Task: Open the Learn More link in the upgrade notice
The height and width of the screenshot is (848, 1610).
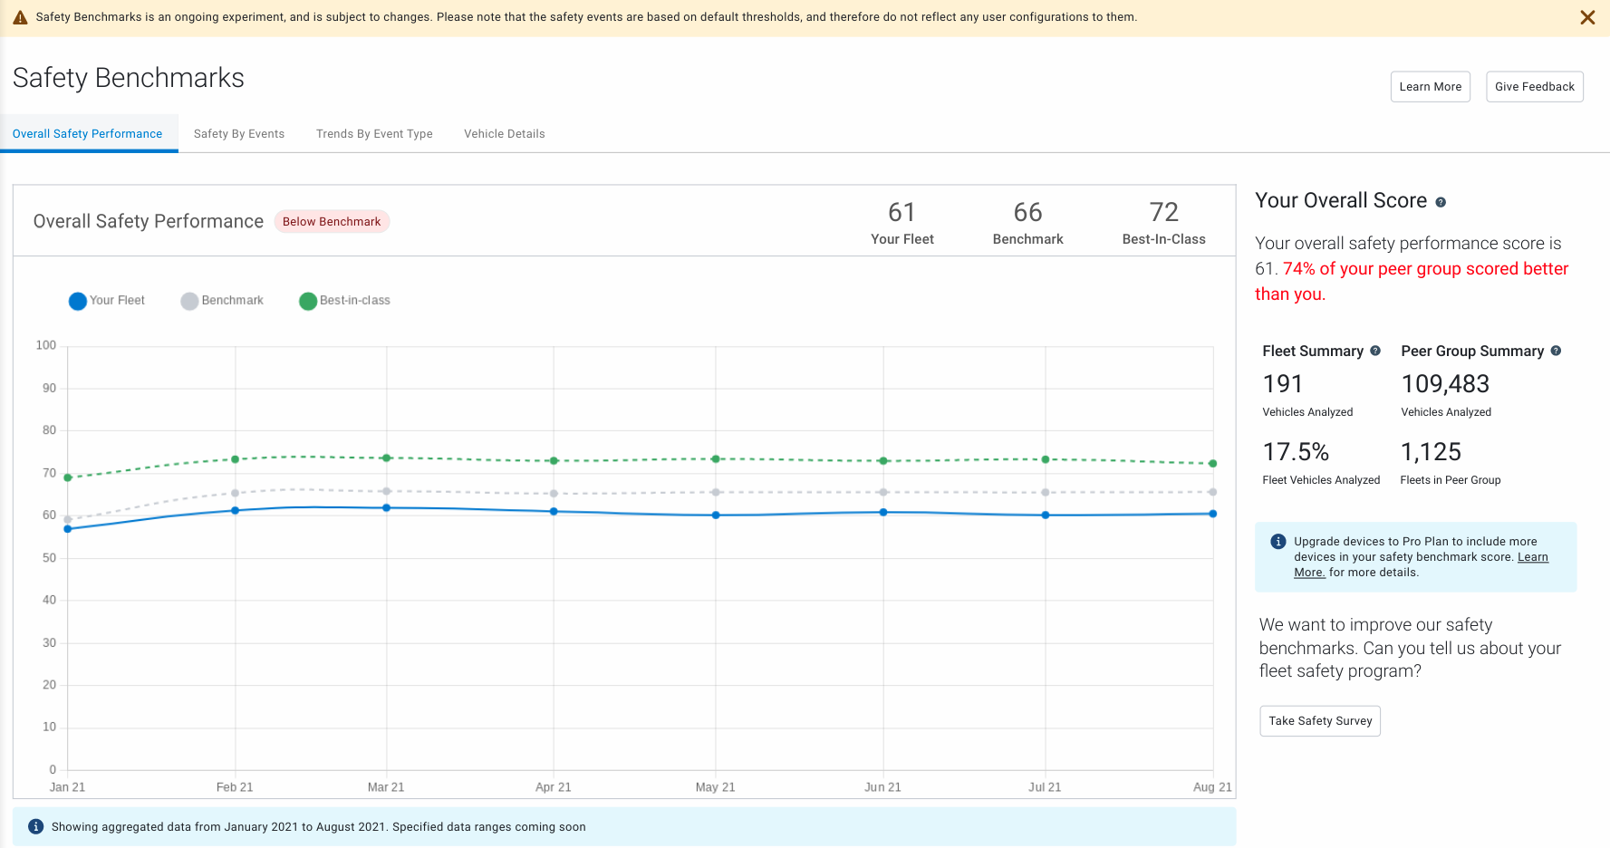Action: 1533,556
